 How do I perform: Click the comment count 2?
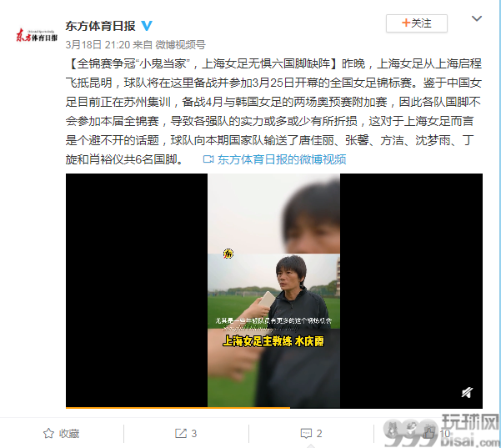point(319,434)
